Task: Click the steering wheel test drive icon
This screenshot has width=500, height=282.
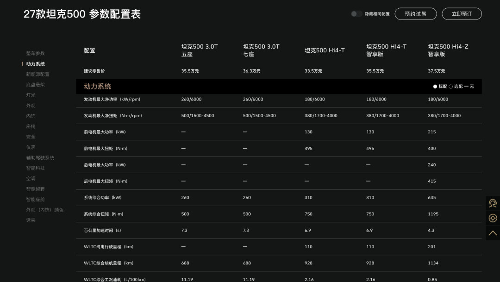Action: tap(493, 218)
